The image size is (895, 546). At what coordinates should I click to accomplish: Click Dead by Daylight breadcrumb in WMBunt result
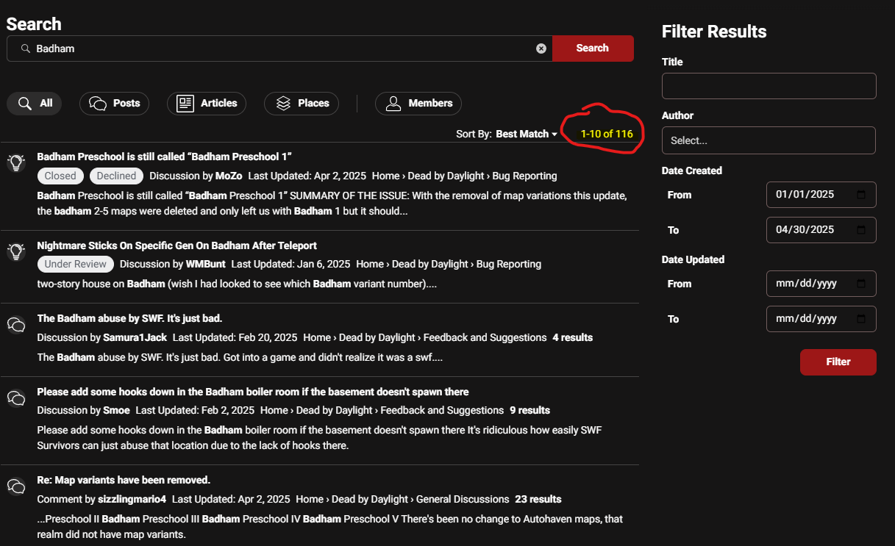[430, 264]
